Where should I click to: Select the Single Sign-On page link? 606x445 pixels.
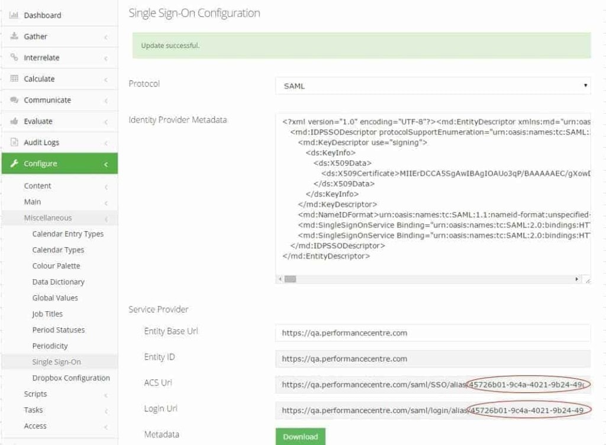coord(57,362)
